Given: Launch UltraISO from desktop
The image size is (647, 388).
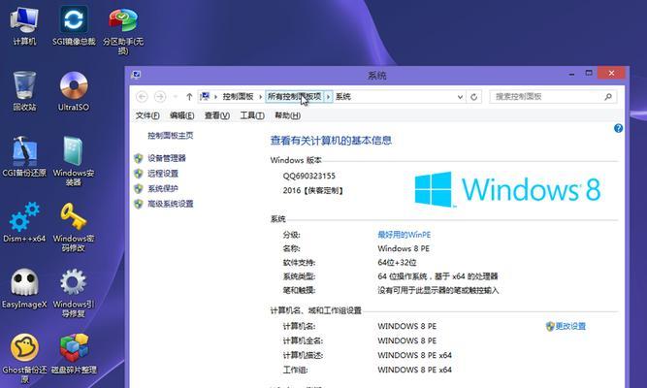Looking at the screenshot, I should click(74, 91).
